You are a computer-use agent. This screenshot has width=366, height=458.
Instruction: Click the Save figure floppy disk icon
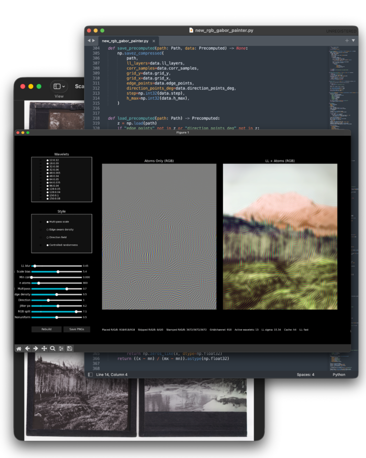pos(70,349)
